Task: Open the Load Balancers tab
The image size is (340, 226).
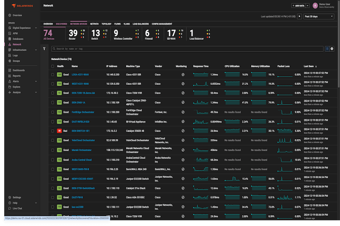Action: click(x=140, y=24)
